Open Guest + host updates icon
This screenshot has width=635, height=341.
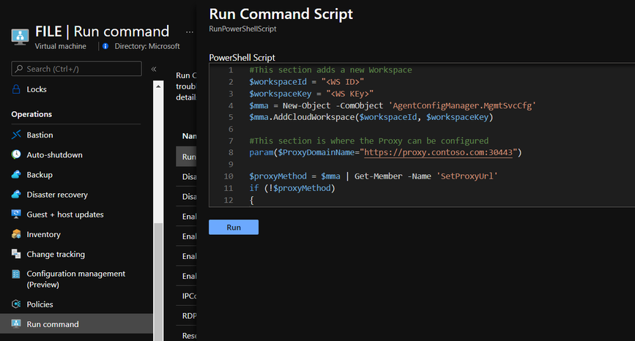pos(16,214)
